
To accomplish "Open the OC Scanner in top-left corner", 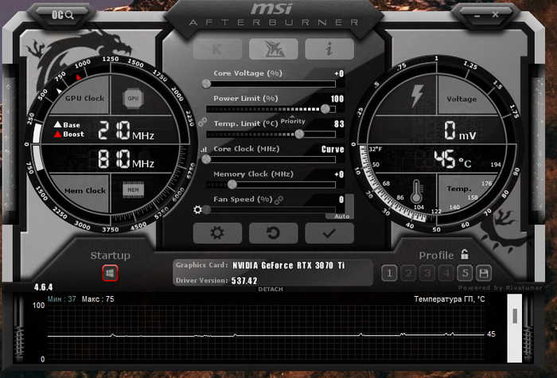I will click(x=64, y=14).
